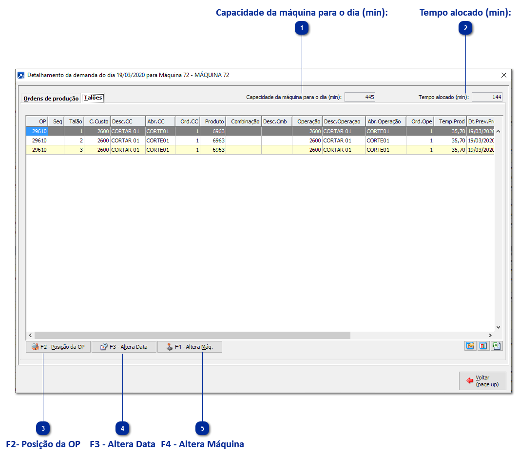This screenshot has width=519, height=458.
Task: Click the Tempo alocado value field 144
Action: (487, 97)
